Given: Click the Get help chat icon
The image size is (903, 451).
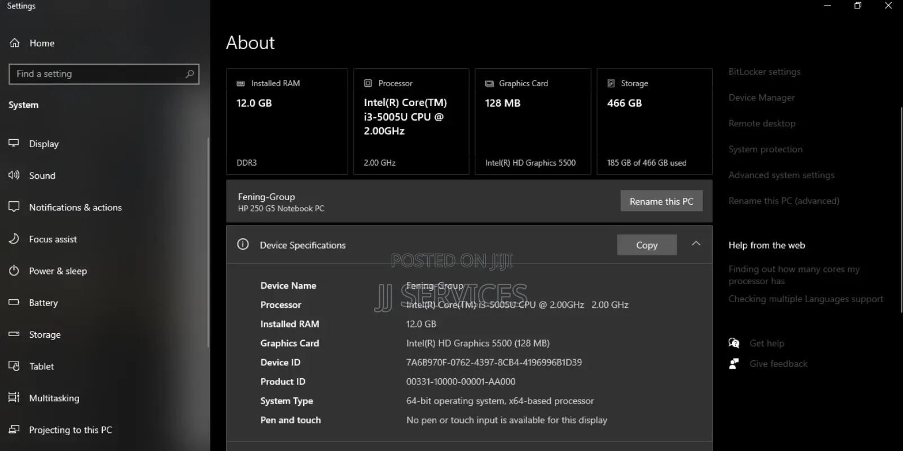Looking at the screenshot, I should pyautogui.click(x=734, y=343).
